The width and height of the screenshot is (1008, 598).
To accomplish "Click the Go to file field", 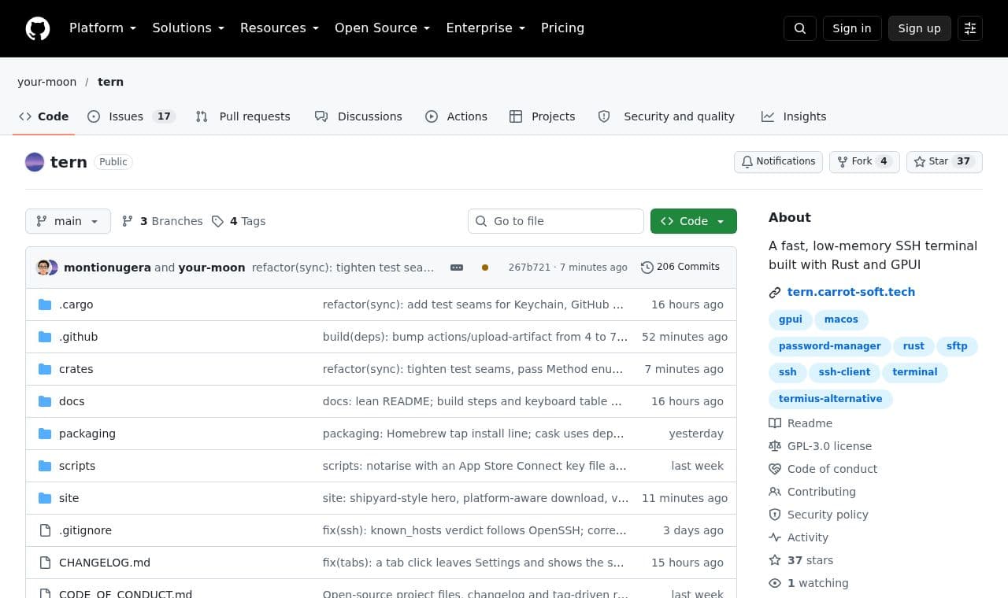I will pos(556,221).
